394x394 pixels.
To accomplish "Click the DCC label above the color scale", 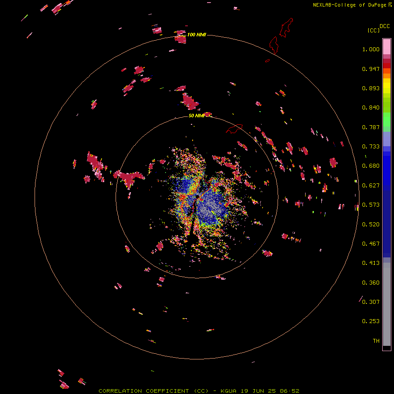I will pyautogui.click(x=384, y=26).
